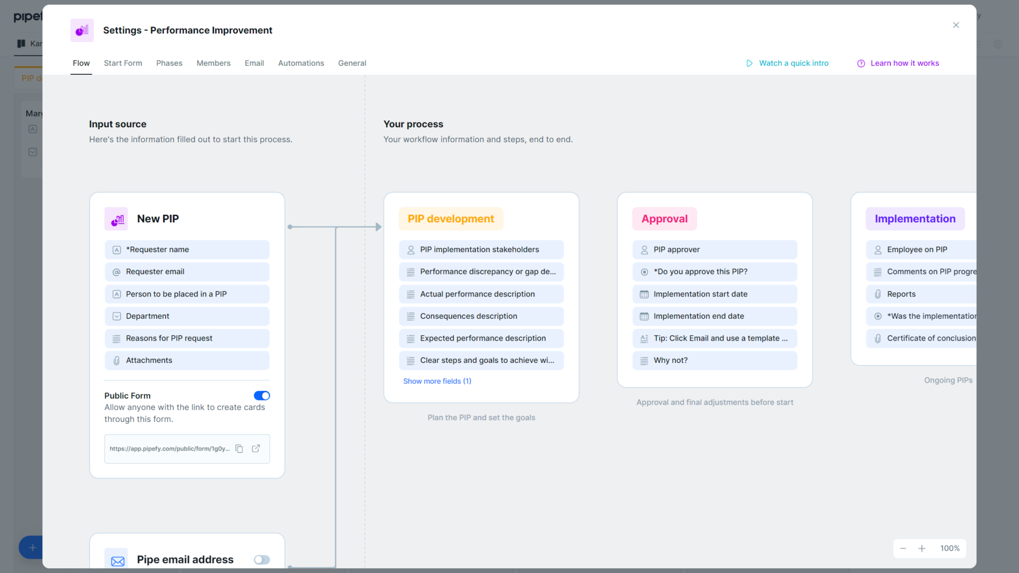Screen dimensions: 1019x573
Task: Open the public form link in a new tab
Action: tap(256, 448)
